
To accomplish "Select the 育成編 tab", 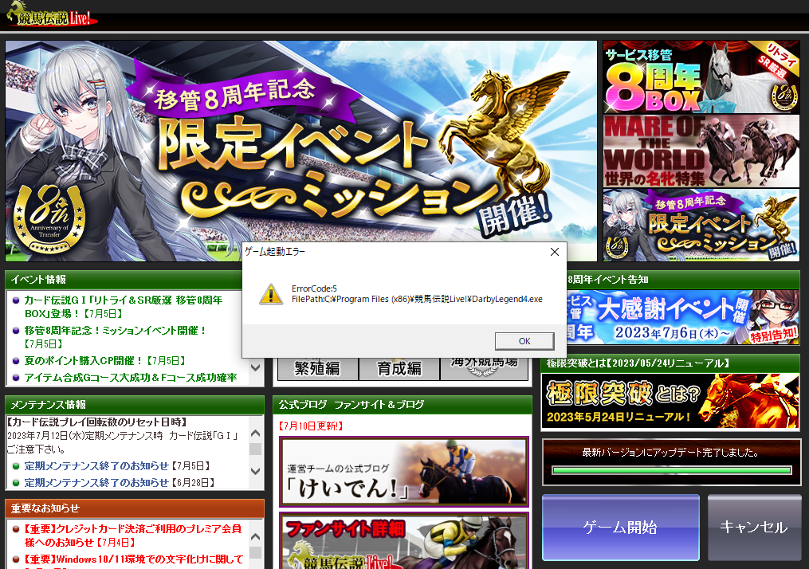I will coord(399,368).
